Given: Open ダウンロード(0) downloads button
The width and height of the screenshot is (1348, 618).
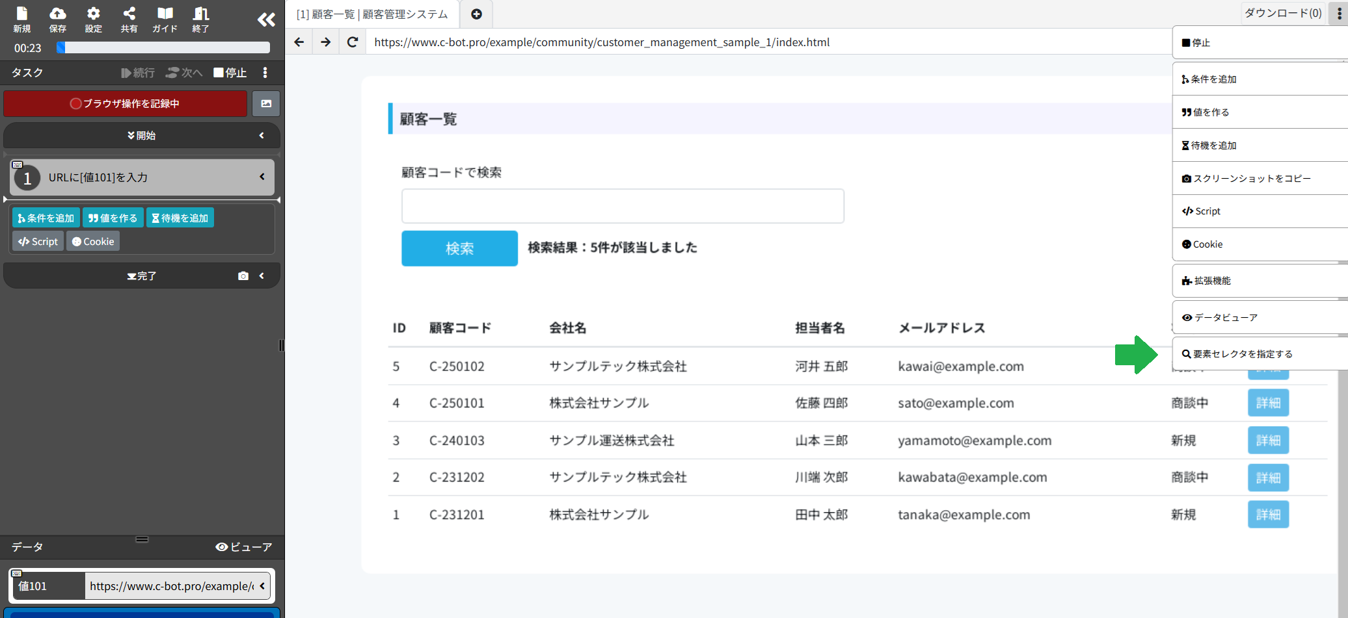Looking at the screenshot, I should click(1283, 13).
